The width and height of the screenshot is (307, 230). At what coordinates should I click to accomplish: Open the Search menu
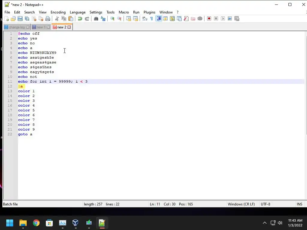[x=29, y=12]
